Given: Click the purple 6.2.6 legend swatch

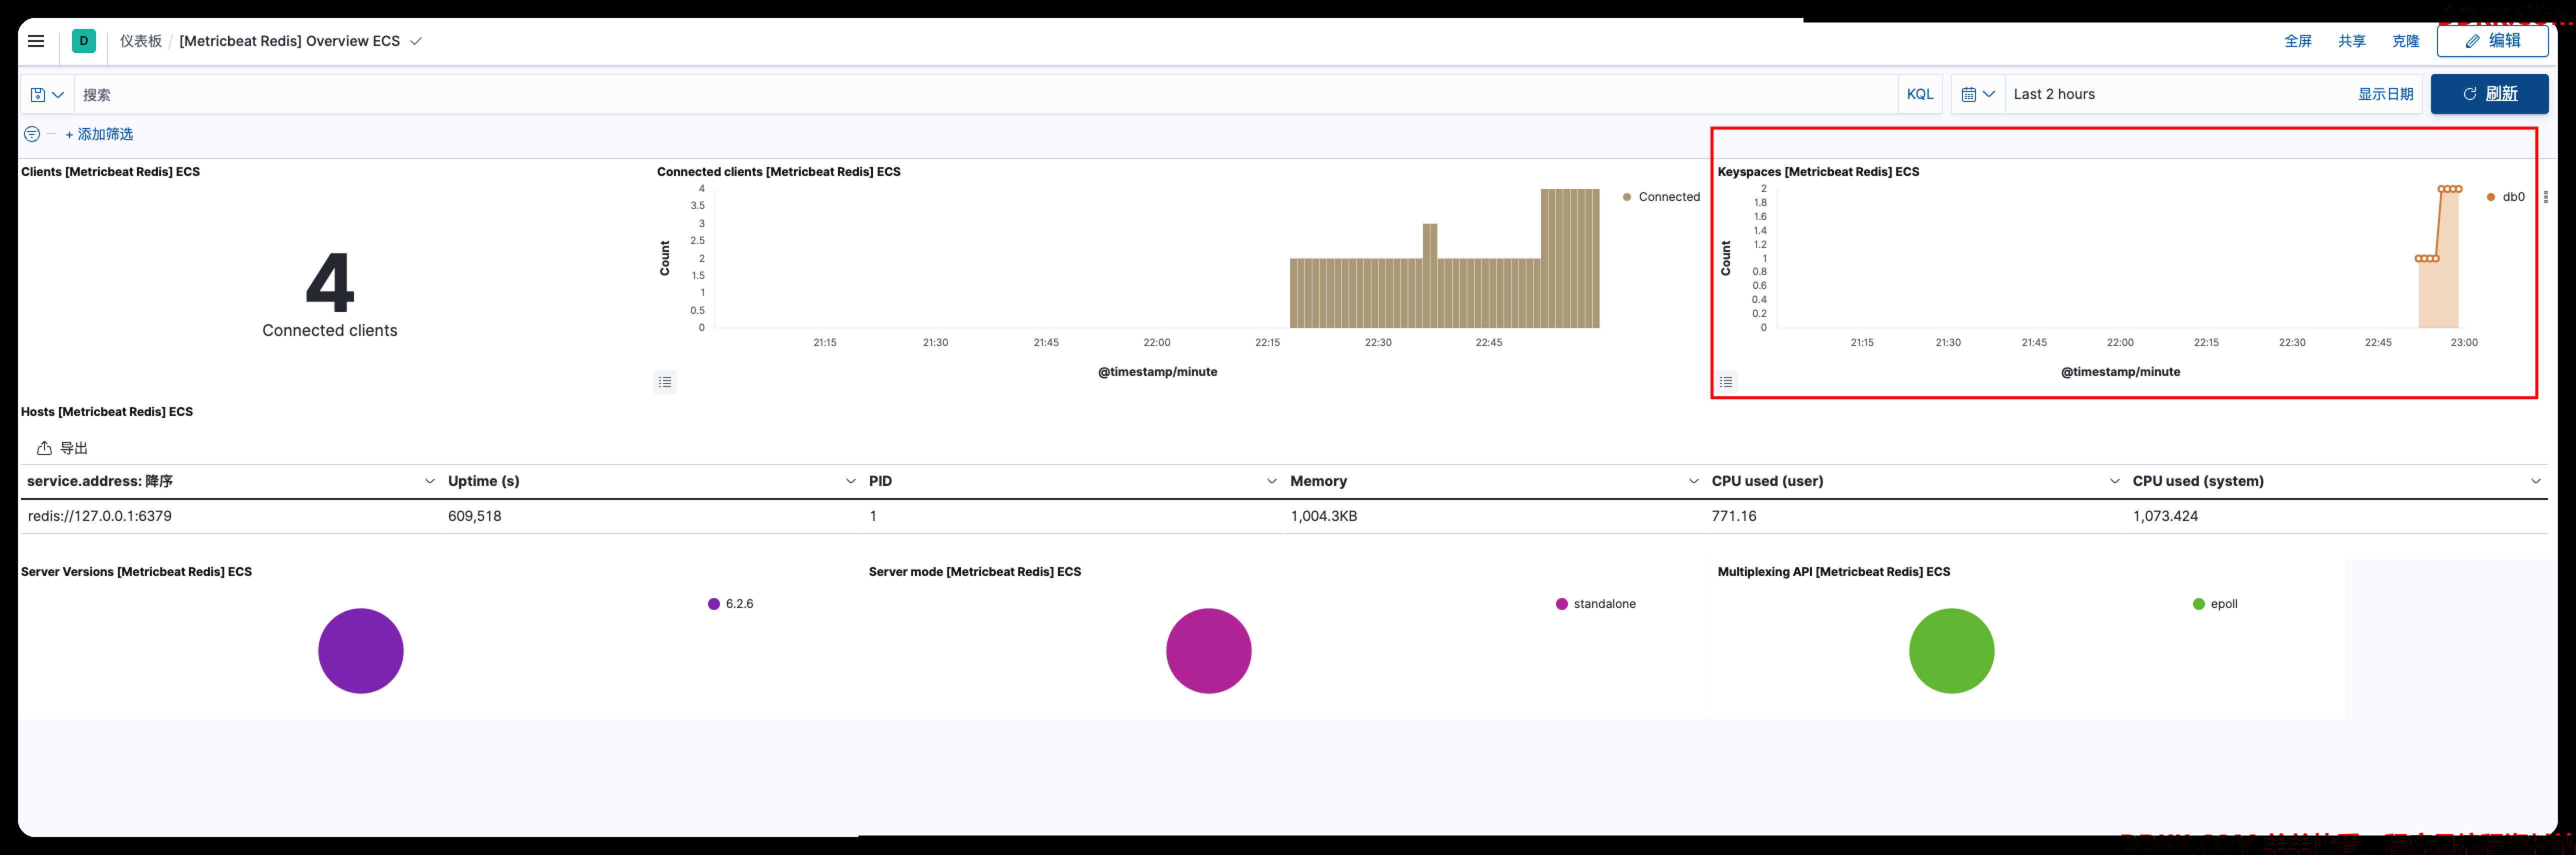Looking at the screenshot, I should 714,604.
